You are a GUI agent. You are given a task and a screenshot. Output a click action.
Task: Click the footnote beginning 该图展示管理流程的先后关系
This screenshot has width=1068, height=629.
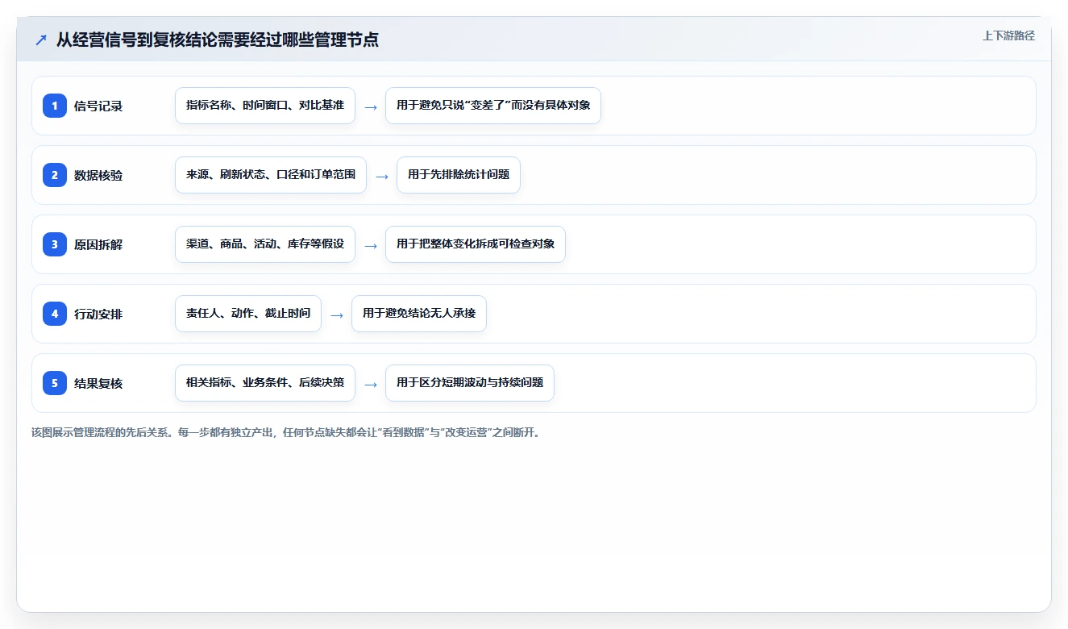(287, 432)
